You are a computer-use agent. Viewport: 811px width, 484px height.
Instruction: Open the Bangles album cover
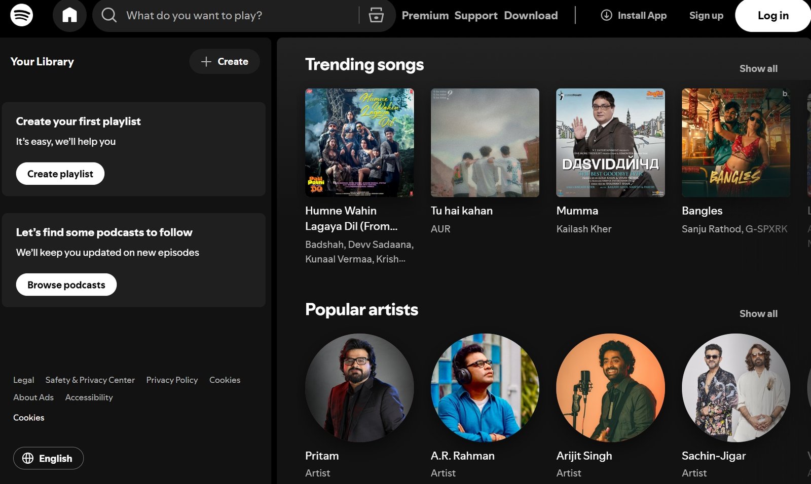tap(736, 143)
